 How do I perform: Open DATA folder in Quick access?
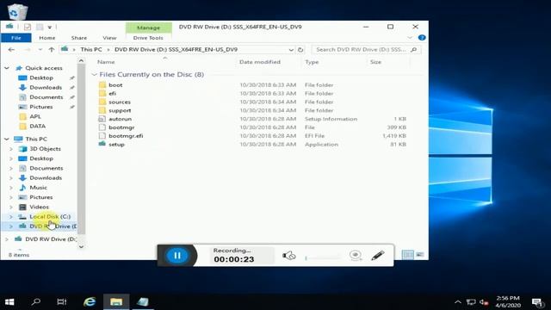pos(37,127)
